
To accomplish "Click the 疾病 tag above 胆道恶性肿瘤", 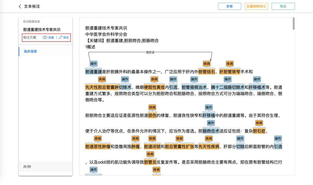I will tap(98, 138).
